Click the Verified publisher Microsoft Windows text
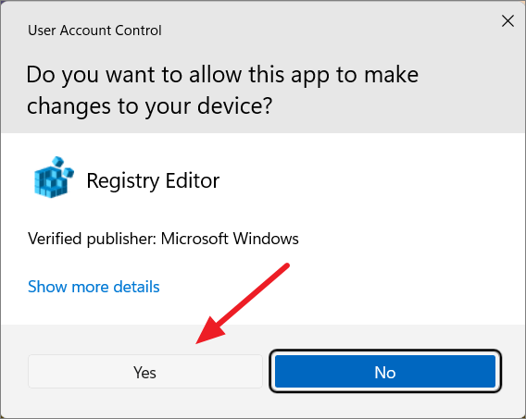 click(163, 239)
